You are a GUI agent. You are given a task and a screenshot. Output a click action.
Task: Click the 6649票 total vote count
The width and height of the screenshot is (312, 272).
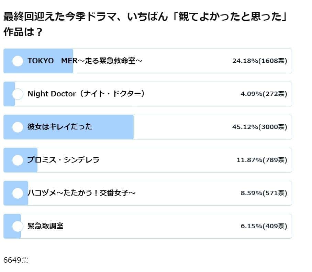pyautogui.click(x=16, y=260)
